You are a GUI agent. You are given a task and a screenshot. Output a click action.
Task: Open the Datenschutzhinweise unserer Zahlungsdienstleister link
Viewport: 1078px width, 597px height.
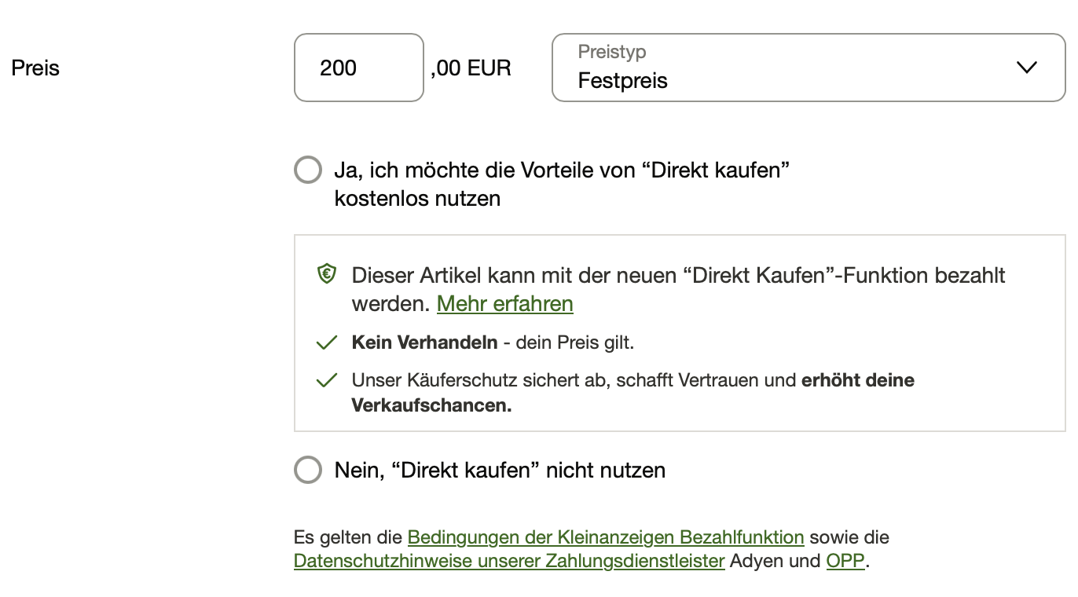tap(508, 561)
